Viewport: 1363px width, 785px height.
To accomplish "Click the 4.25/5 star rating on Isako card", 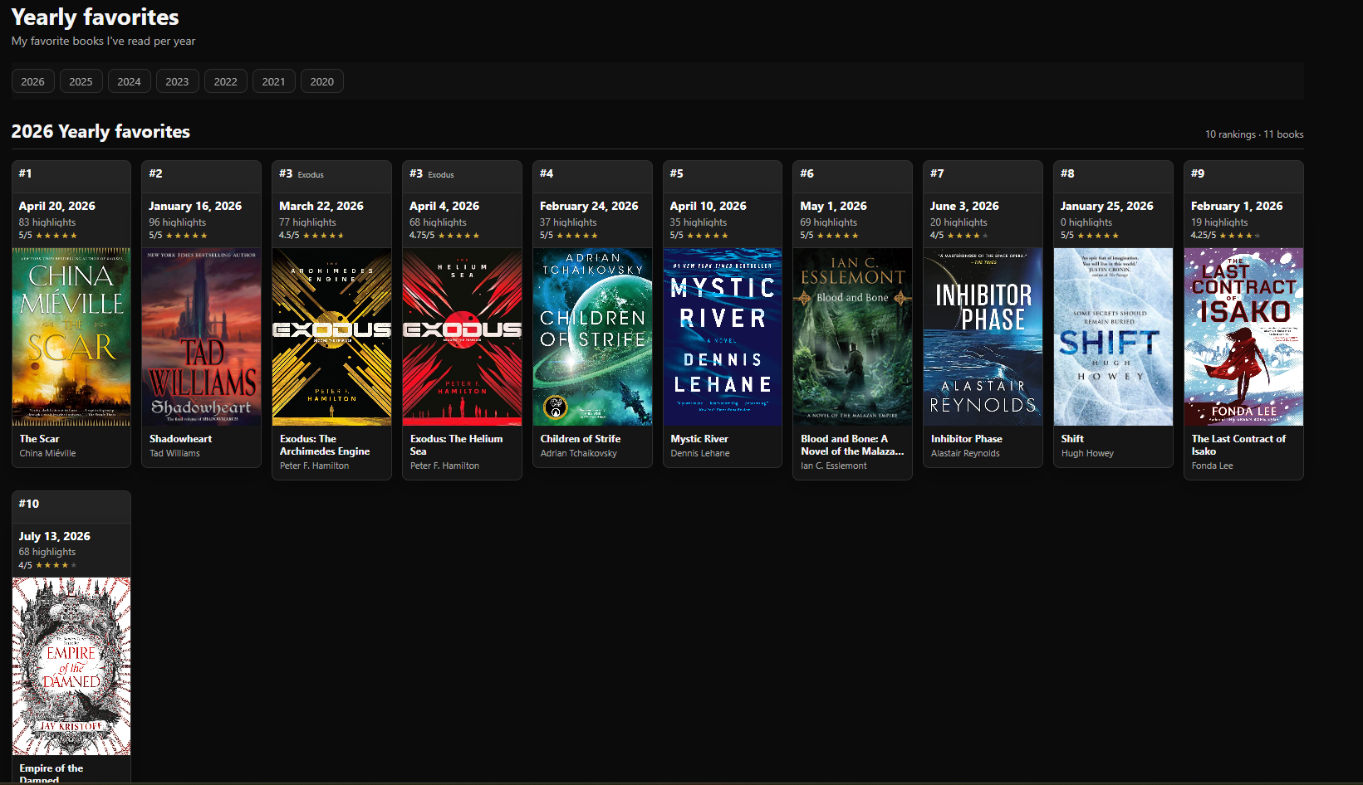I will pyautogui.click(x=1226, y=236).
